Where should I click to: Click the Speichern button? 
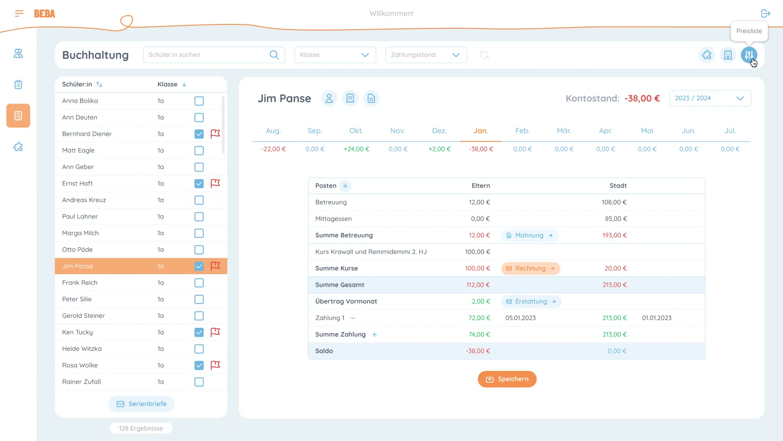point(507,379)
